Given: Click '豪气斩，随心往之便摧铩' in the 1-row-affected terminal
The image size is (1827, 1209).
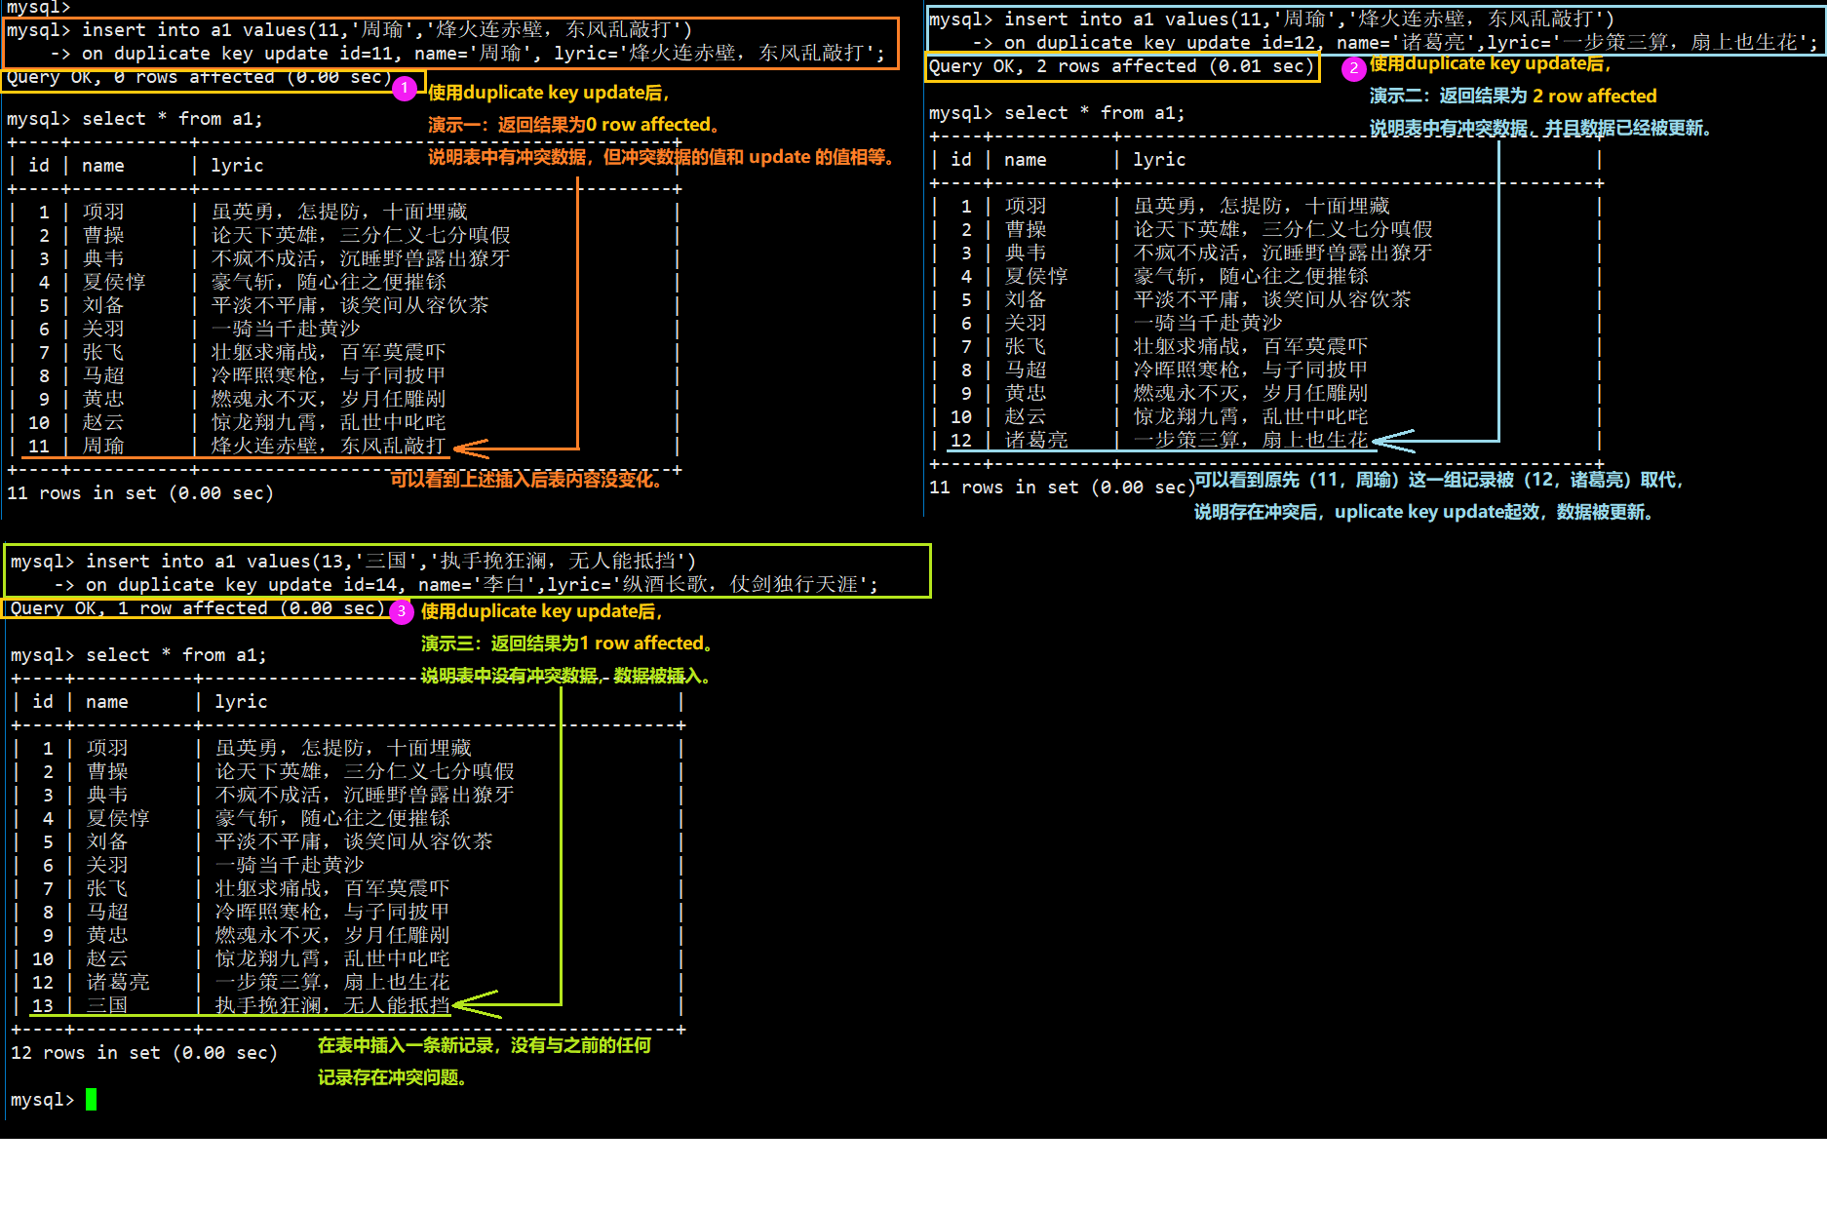Looking at the screenshot, I should click(333, 819).
